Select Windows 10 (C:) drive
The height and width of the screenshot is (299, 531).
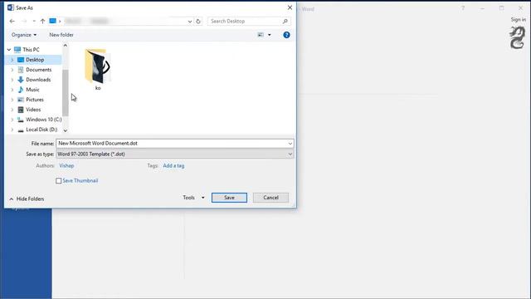pos(43,120)
